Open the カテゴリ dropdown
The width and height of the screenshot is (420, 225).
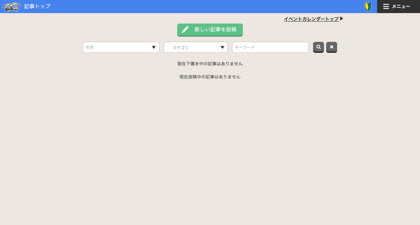pyautogui.click(x=196, y=47)
